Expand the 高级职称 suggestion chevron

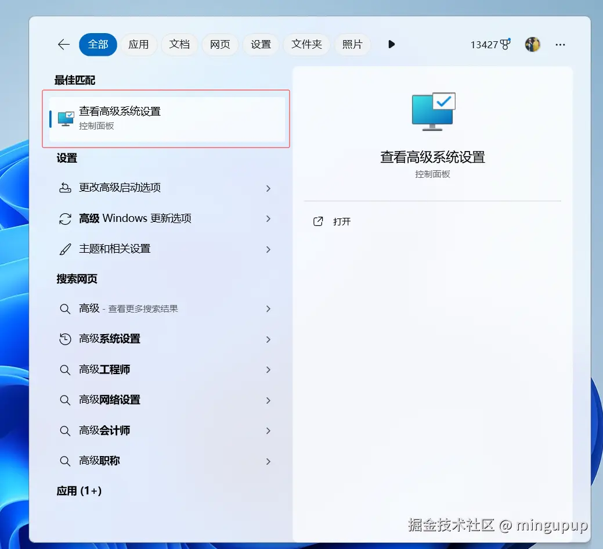268,461
